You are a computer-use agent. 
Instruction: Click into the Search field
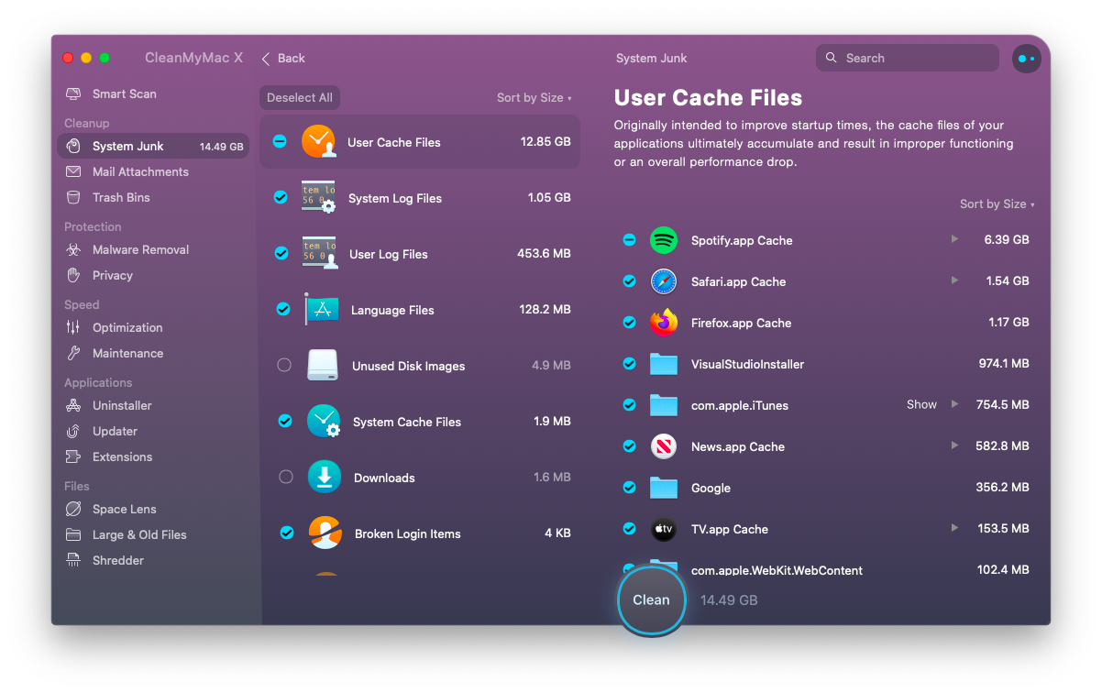[x=908, y=58]
